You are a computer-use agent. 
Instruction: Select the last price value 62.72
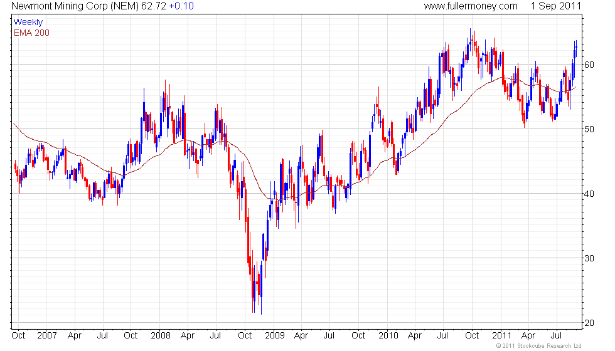pyautogui.click(x=154, y=6)
